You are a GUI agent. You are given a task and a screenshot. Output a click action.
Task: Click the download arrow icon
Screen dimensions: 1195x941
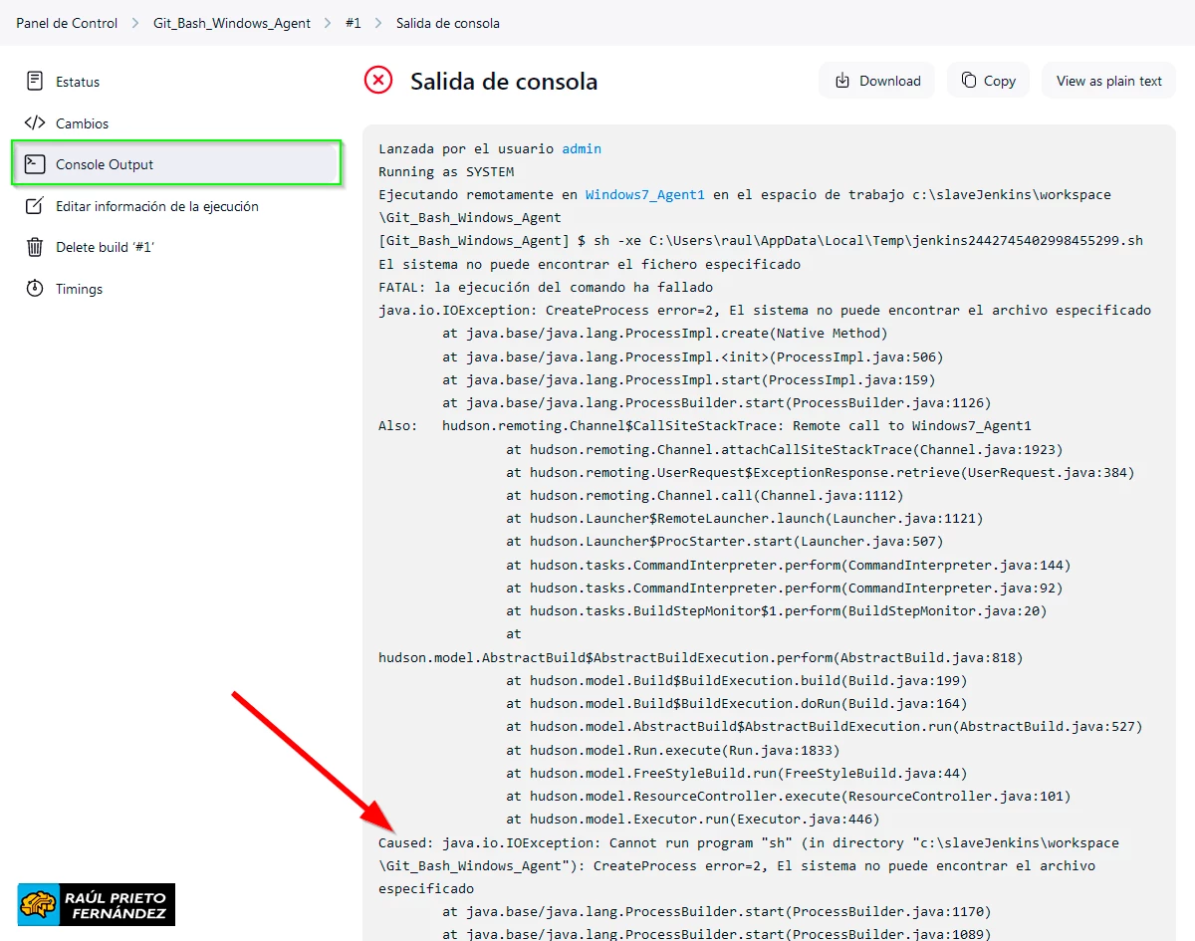pyautogui.click(x=842, y=81)
